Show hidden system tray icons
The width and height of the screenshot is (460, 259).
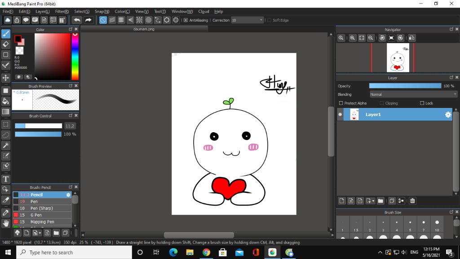point(380,252)
